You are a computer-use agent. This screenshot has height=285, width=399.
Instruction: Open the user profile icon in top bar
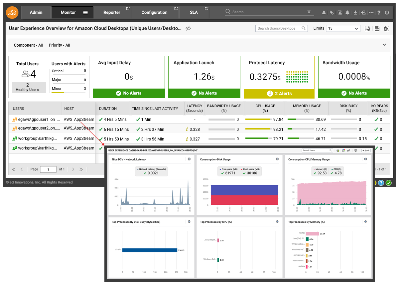click(324, 13)
